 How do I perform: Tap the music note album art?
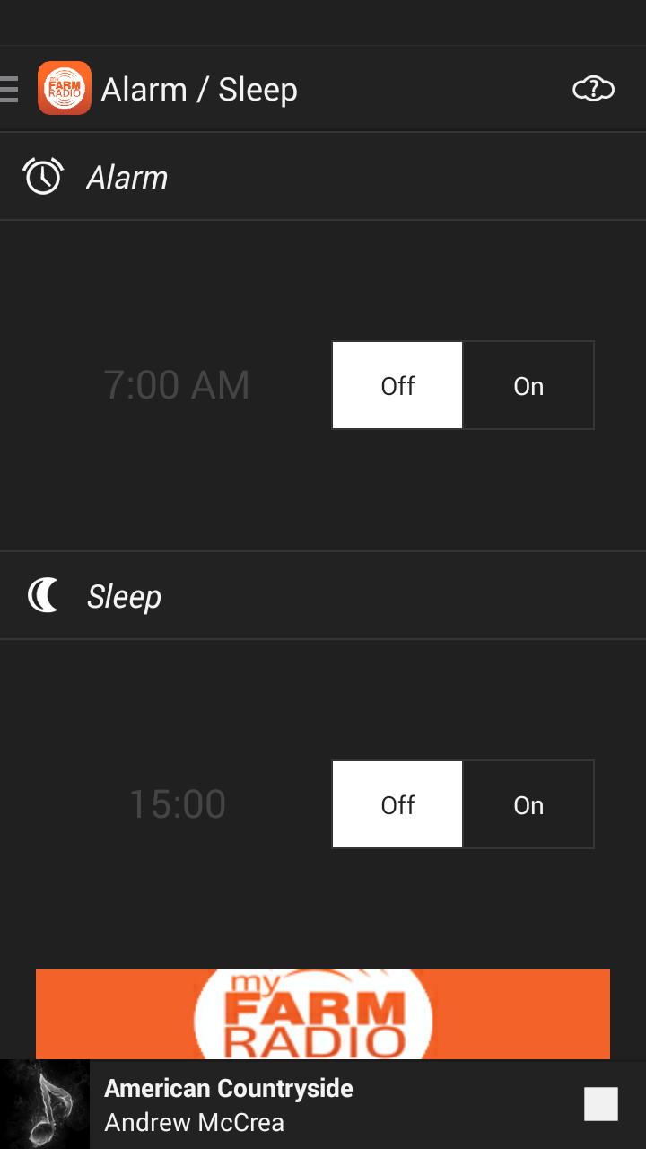click(x=45, y=1104)
